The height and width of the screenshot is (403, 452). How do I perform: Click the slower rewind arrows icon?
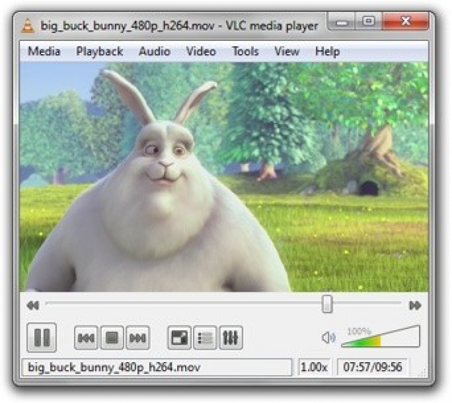click(x=33, y=305)
